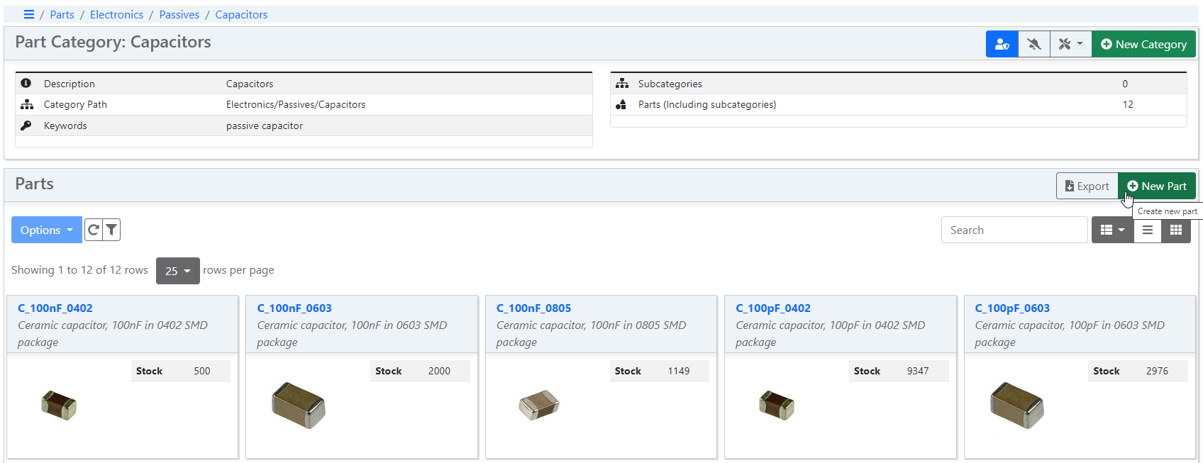The width and height of the screenshot is (1203, 463).
Task: Toggle category notification bell subscription
Action: (1034, 44)
